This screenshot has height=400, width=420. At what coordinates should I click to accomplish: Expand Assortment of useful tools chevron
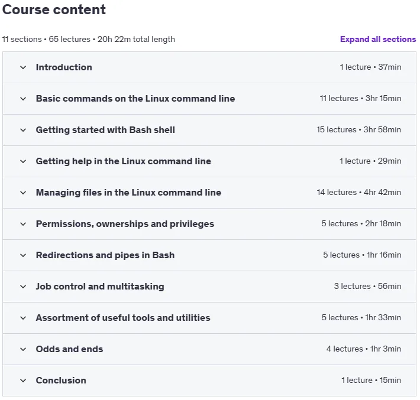tap(23, 318)
